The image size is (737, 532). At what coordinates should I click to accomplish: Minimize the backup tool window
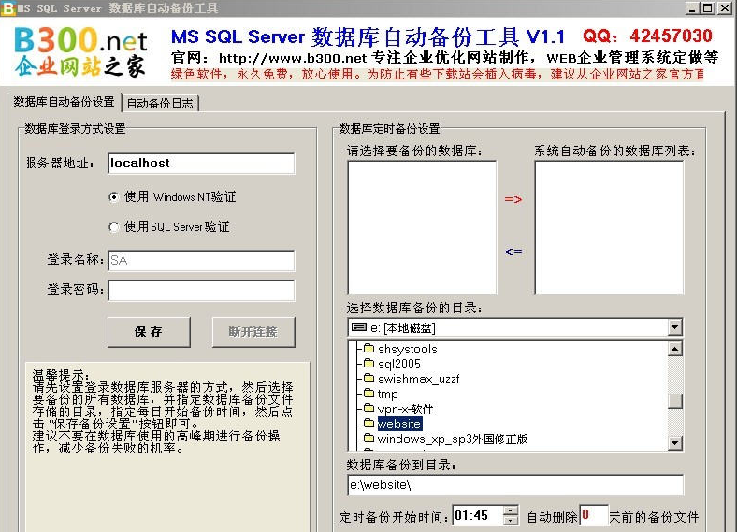point(692,8)
